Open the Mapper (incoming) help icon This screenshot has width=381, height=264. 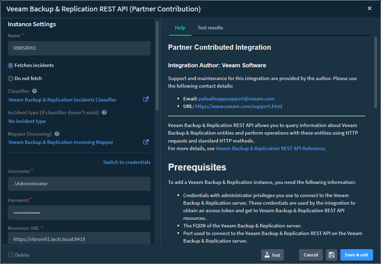[57, 134]
